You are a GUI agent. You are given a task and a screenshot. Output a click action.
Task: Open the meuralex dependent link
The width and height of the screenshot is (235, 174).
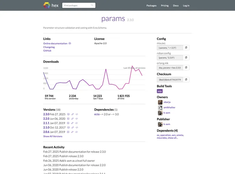tap(162, 138)
